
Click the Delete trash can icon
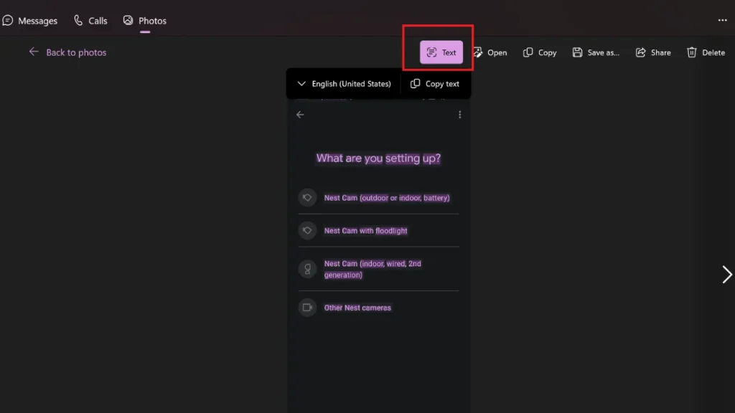[692, 52]
